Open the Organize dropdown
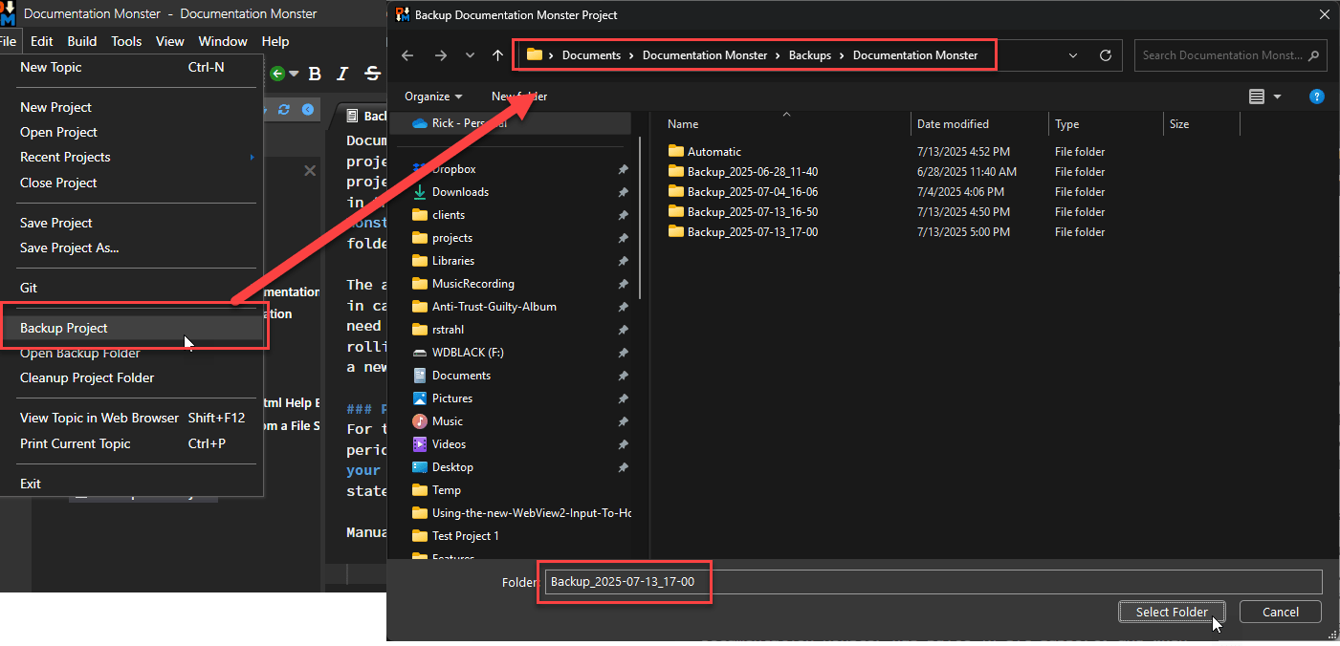 pyautogui.click(x=433, y=97)
